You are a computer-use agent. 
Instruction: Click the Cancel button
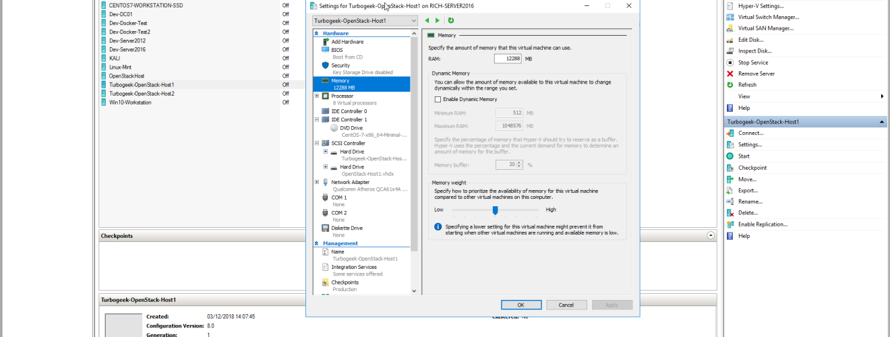click(x=566, y=305)
